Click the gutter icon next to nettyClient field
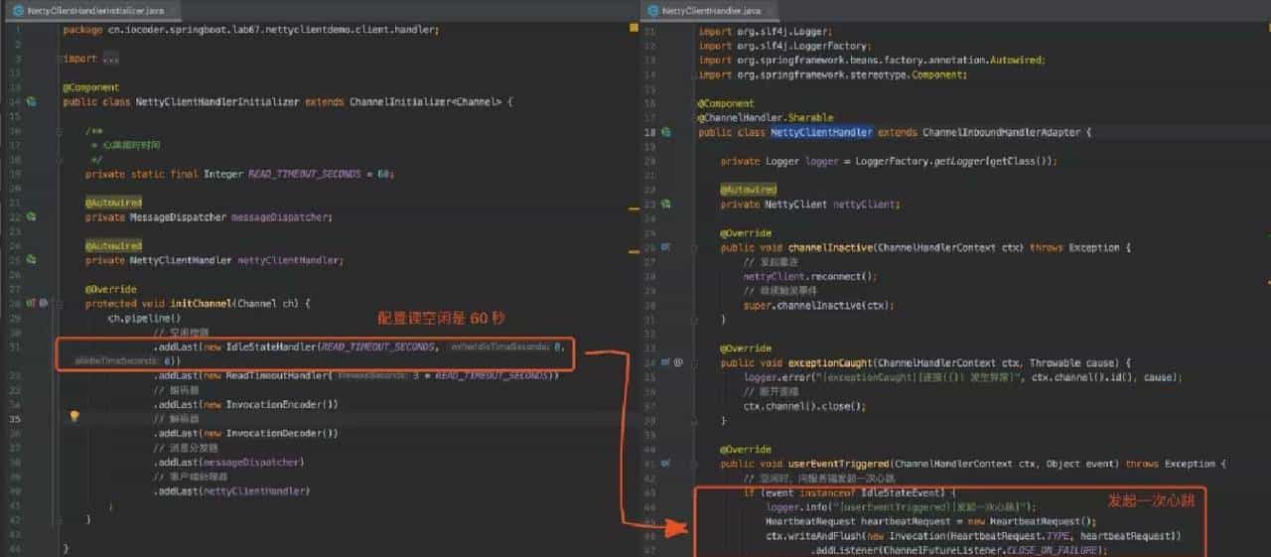Screen dimensions: 1271x557 tap(666, 204)
